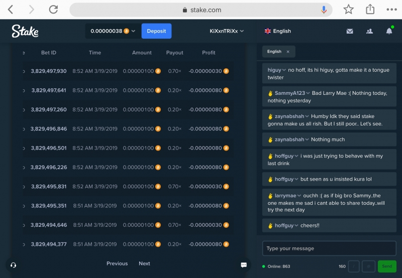Screen dimensions: 402x278
Task: Expand hoffguy menu on 'last drink' message
Action: tap(296, 156)
